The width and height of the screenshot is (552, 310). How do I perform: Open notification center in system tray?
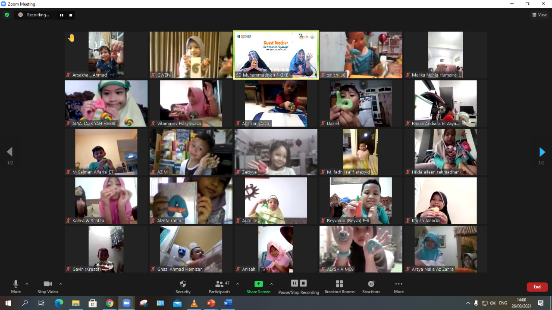coord(541,303)
